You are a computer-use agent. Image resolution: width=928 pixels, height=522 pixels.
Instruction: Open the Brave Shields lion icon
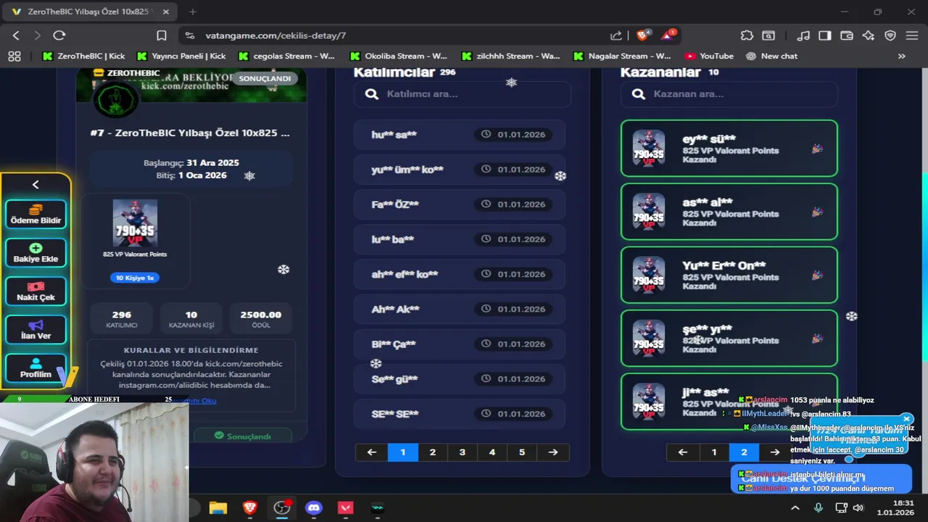642,35
